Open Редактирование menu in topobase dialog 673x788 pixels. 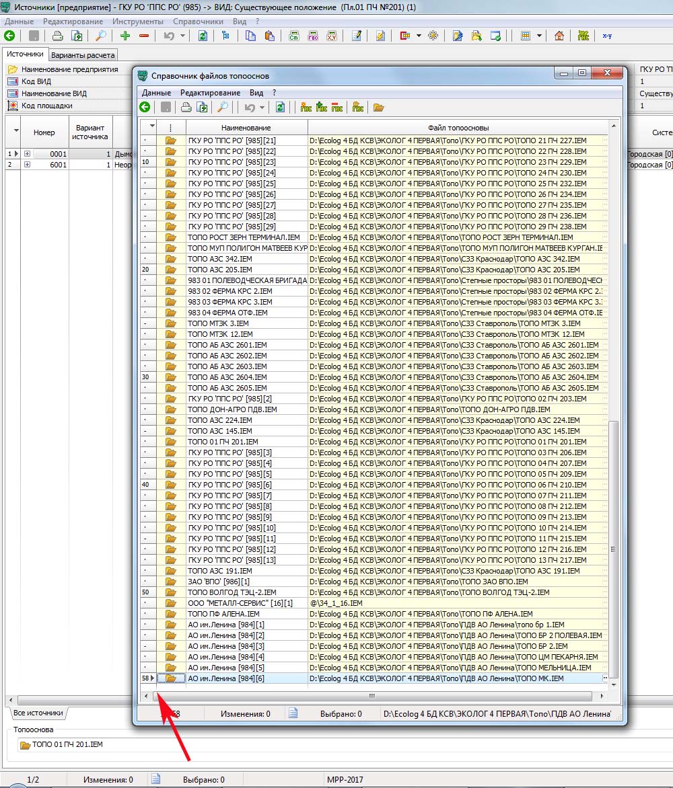(x=210, y=92)
